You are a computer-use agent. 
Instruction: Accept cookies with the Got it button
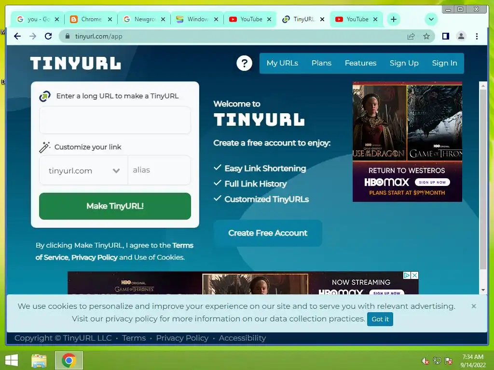point(380,319)
